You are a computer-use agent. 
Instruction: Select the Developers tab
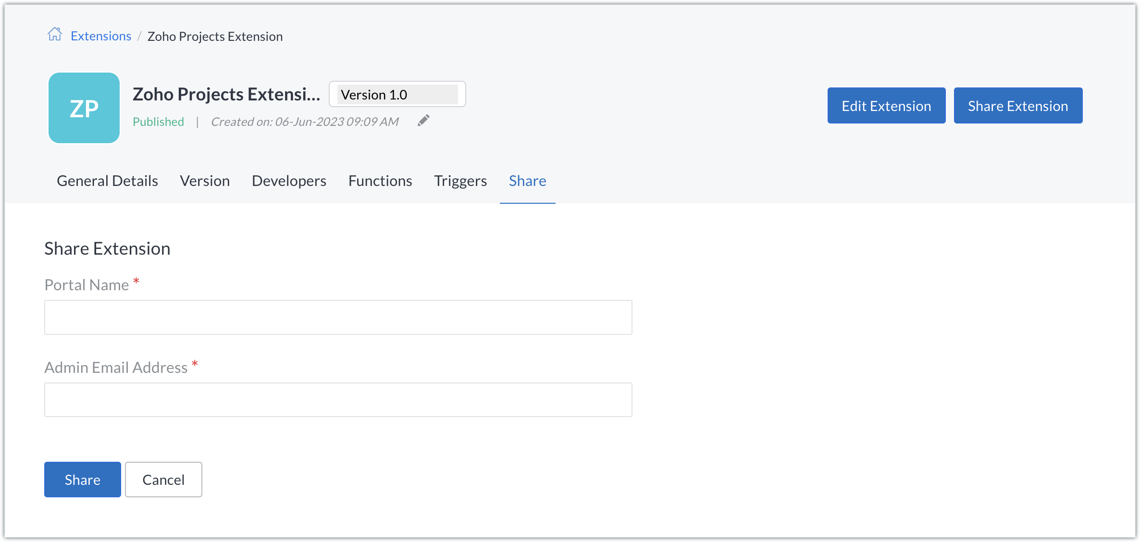point(289,181)
